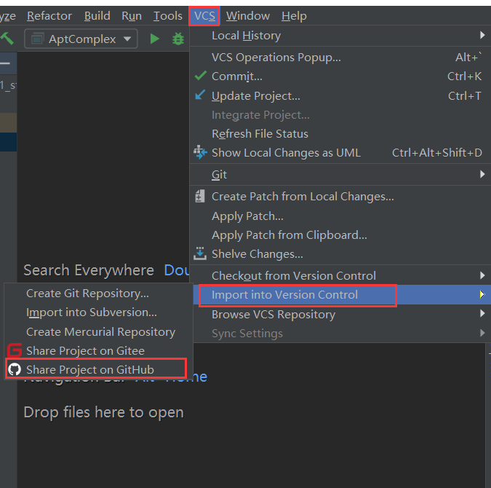Select Apply Patch entry
491x488 pixels.
(x=340, y=216)
